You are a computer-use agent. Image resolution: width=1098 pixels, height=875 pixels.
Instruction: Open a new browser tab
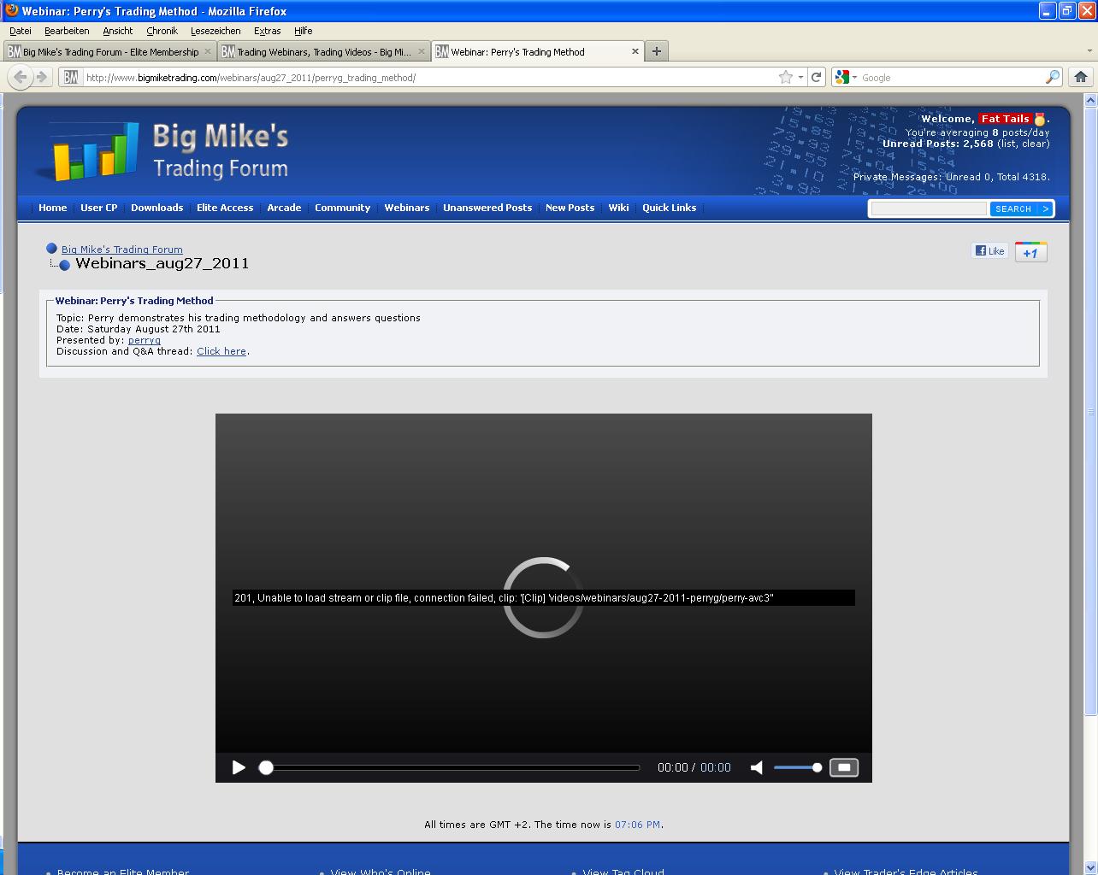point(656,51)
